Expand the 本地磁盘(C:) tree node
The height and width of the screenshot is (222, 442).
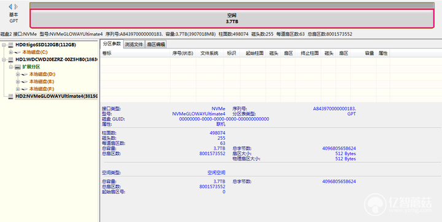coord(10,52)
